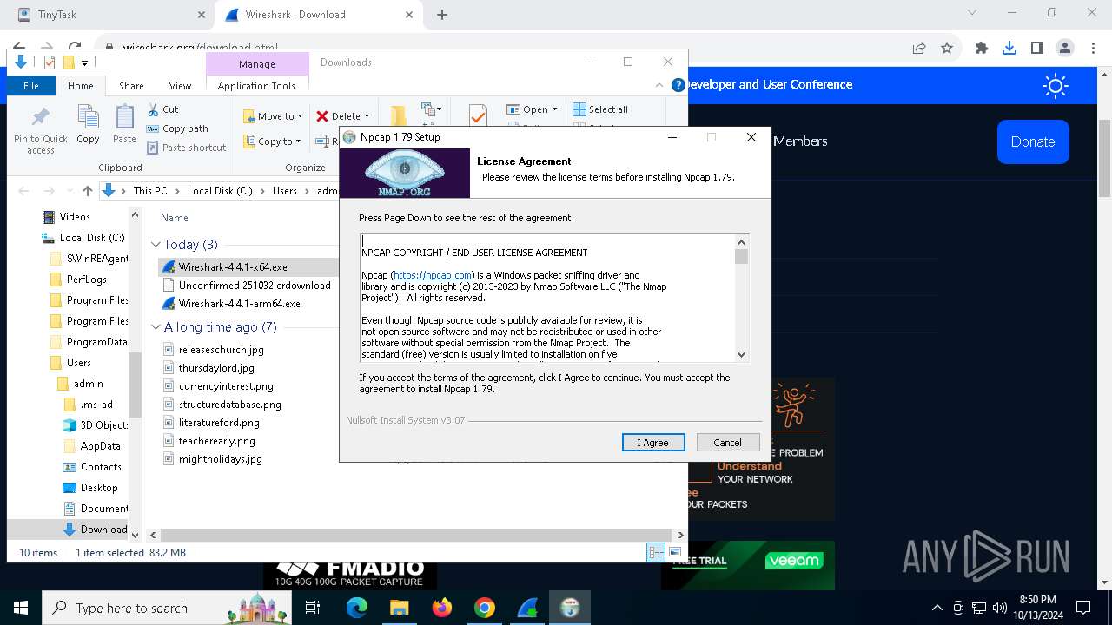Open the npcap.com link in license text

pyautogui.click(x=433, y=275)
